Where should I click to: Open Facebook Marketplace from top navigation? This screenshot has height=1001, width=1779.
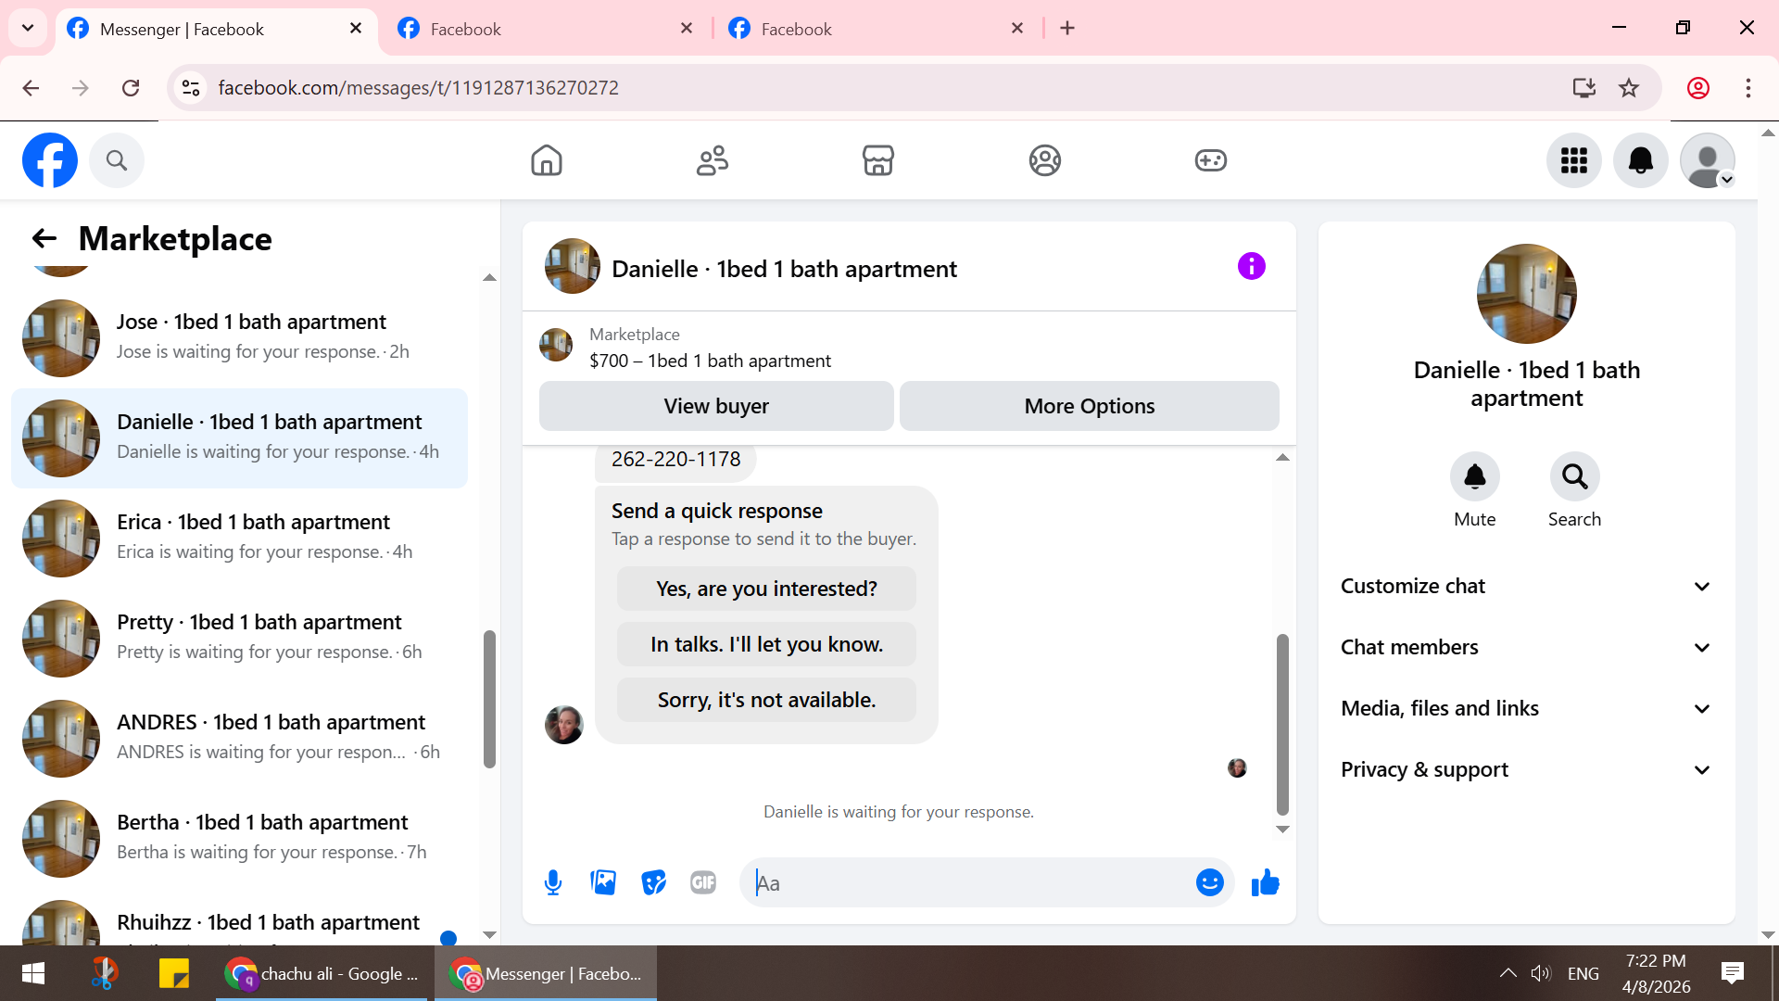pos(877,160)
